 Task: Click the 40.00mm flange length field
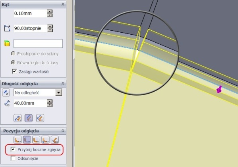[30, 103]
